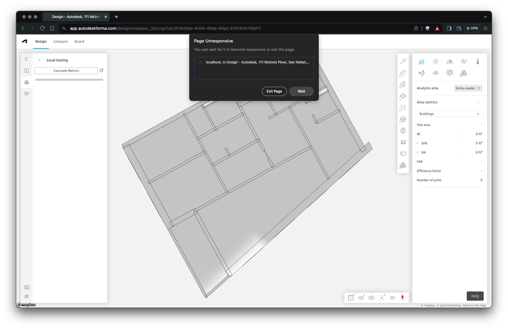Expand the RA row
The height and width of the screenshot is (329, 508).
pyautogui.click(x=418, y=153)
